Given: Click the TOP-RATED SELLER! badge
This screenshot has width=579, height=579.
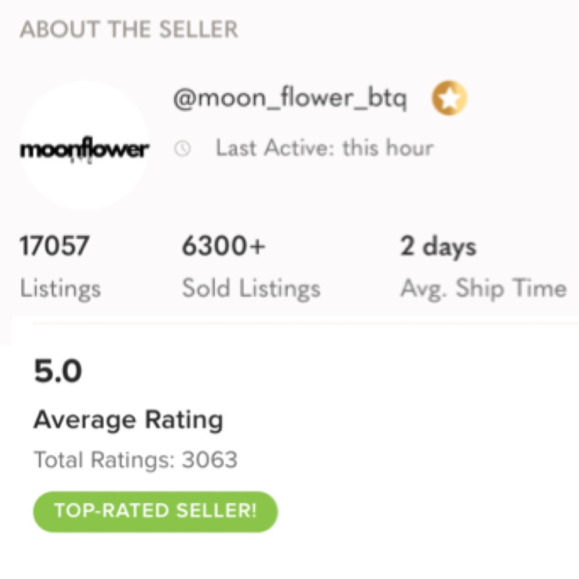Looking at the screenshot, I should (x=155, y=511).
